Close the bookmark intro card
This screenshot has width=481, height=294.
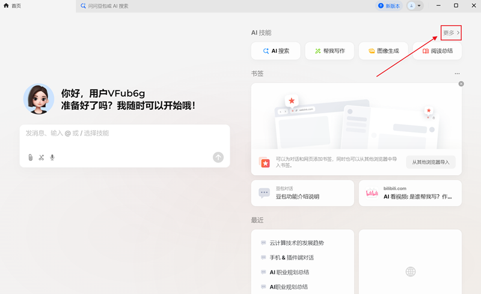tap(461, 84)
